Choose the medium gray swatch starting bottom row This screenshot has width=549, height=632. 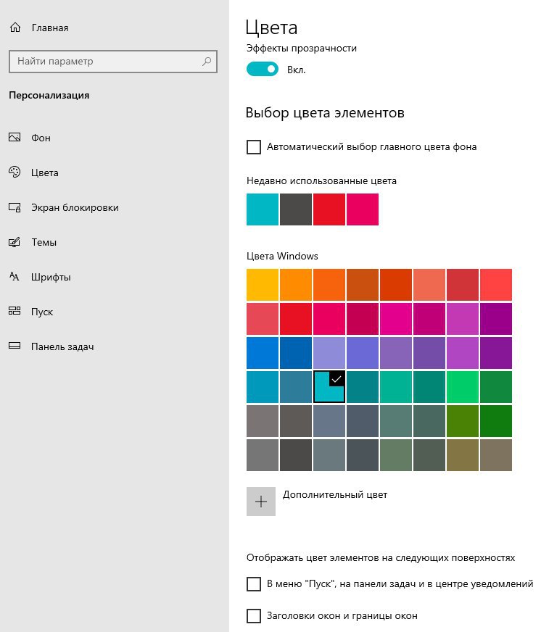click(263, 455)
